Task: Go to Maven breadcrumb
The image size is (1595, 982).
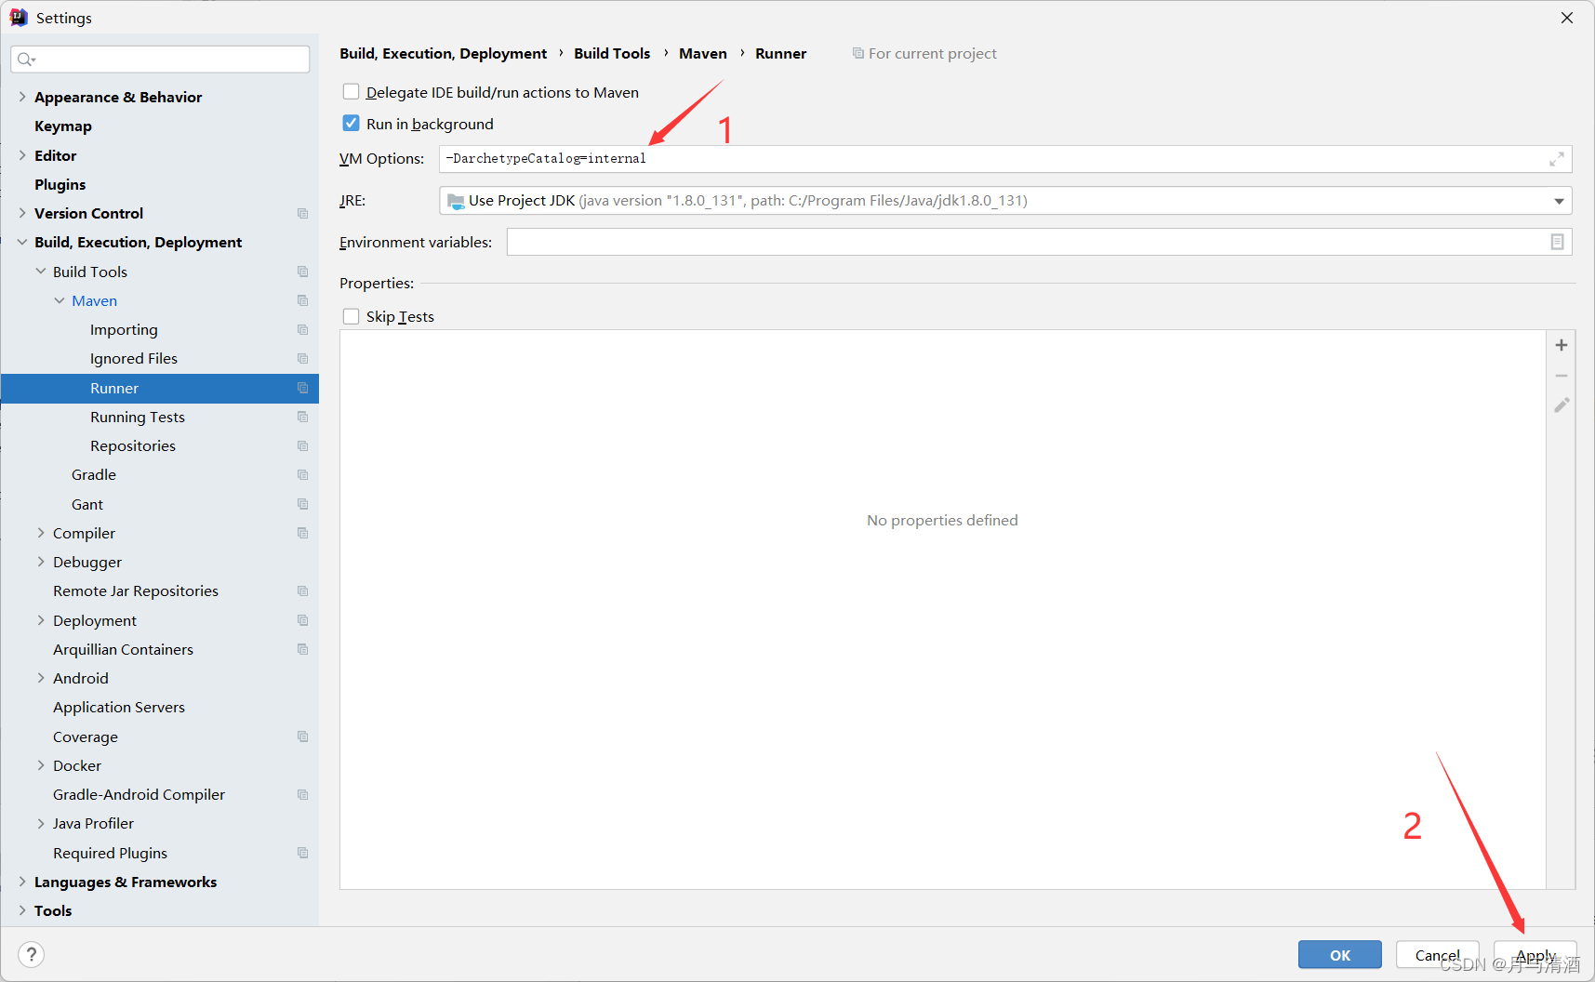Action: click(x=703, y=54)
